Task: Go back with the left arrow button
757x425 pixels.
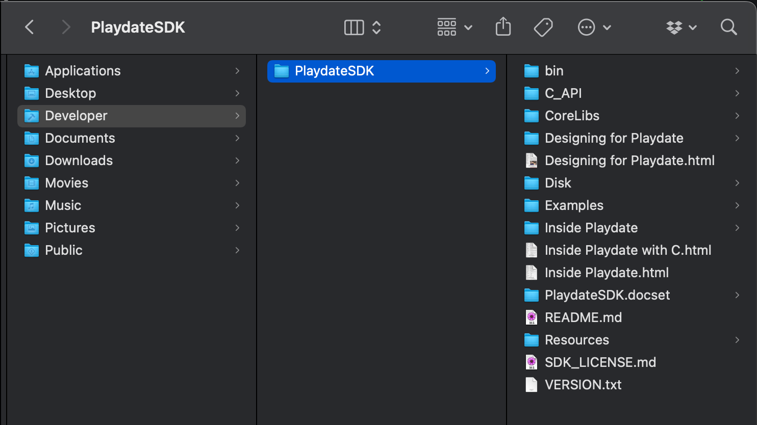Action: coord(30,27)
